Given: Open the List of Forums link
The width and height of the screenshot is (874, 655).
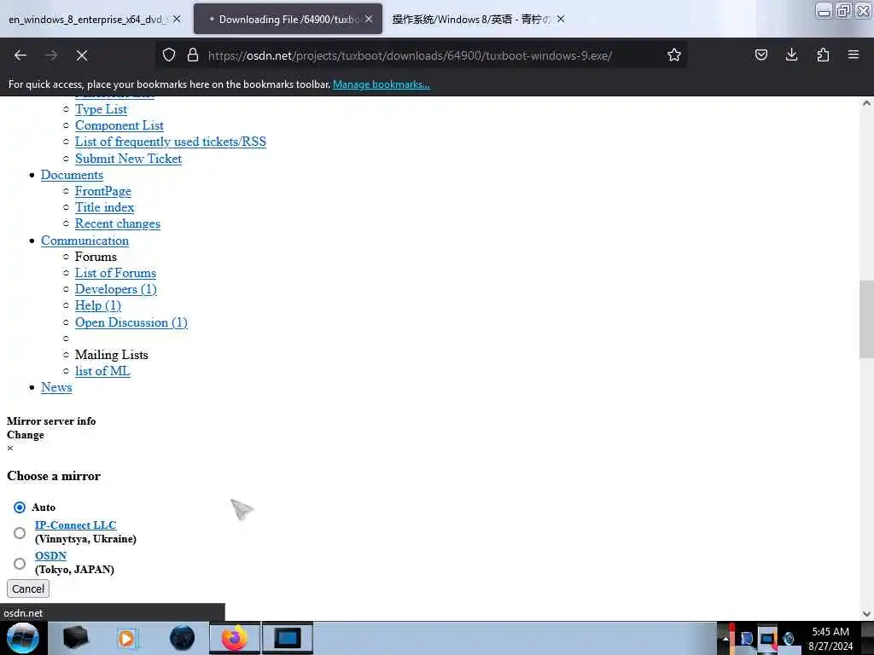Looking at the screenshot, I should (115, 273).
